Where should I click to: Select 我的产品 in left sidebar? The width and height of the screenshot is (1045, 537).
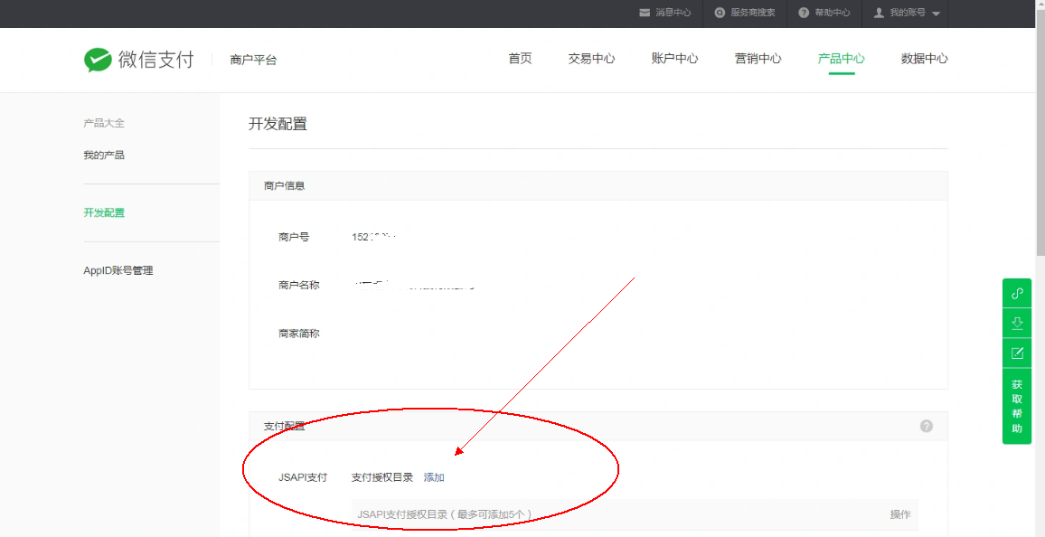[104, 155]
